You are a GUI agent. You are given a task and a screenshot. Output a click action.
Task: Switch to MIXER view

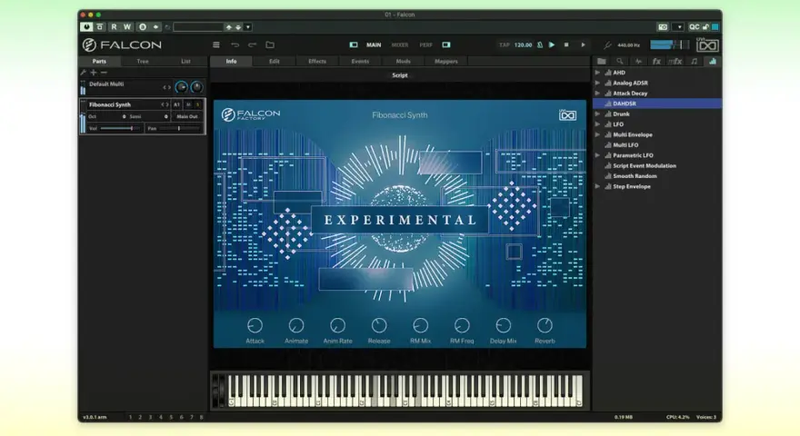[400, 45]
